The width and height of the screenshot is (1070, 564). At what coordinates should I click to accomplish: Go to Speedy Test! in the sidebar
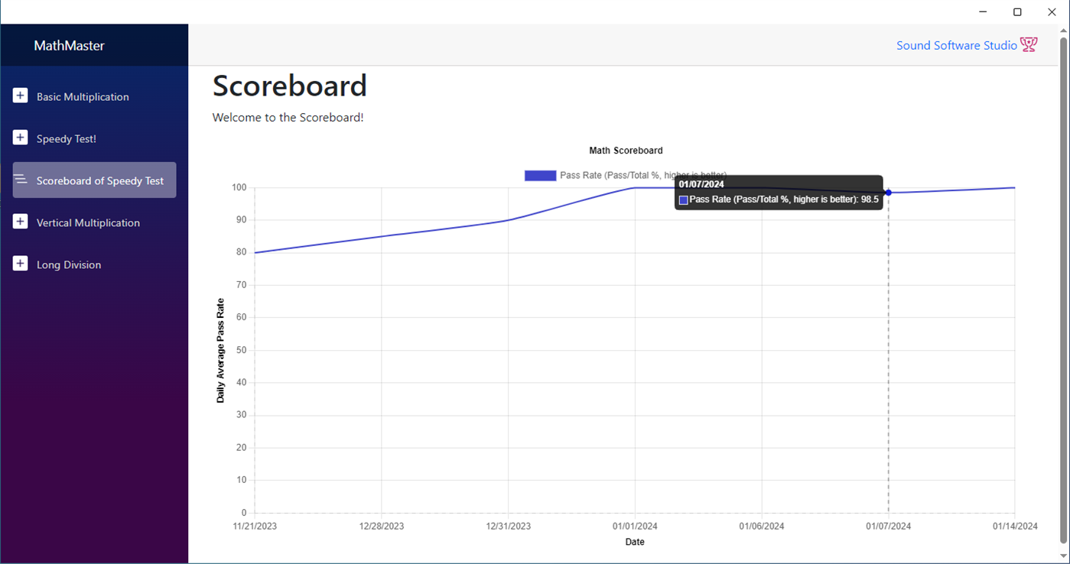click(67, 139)
